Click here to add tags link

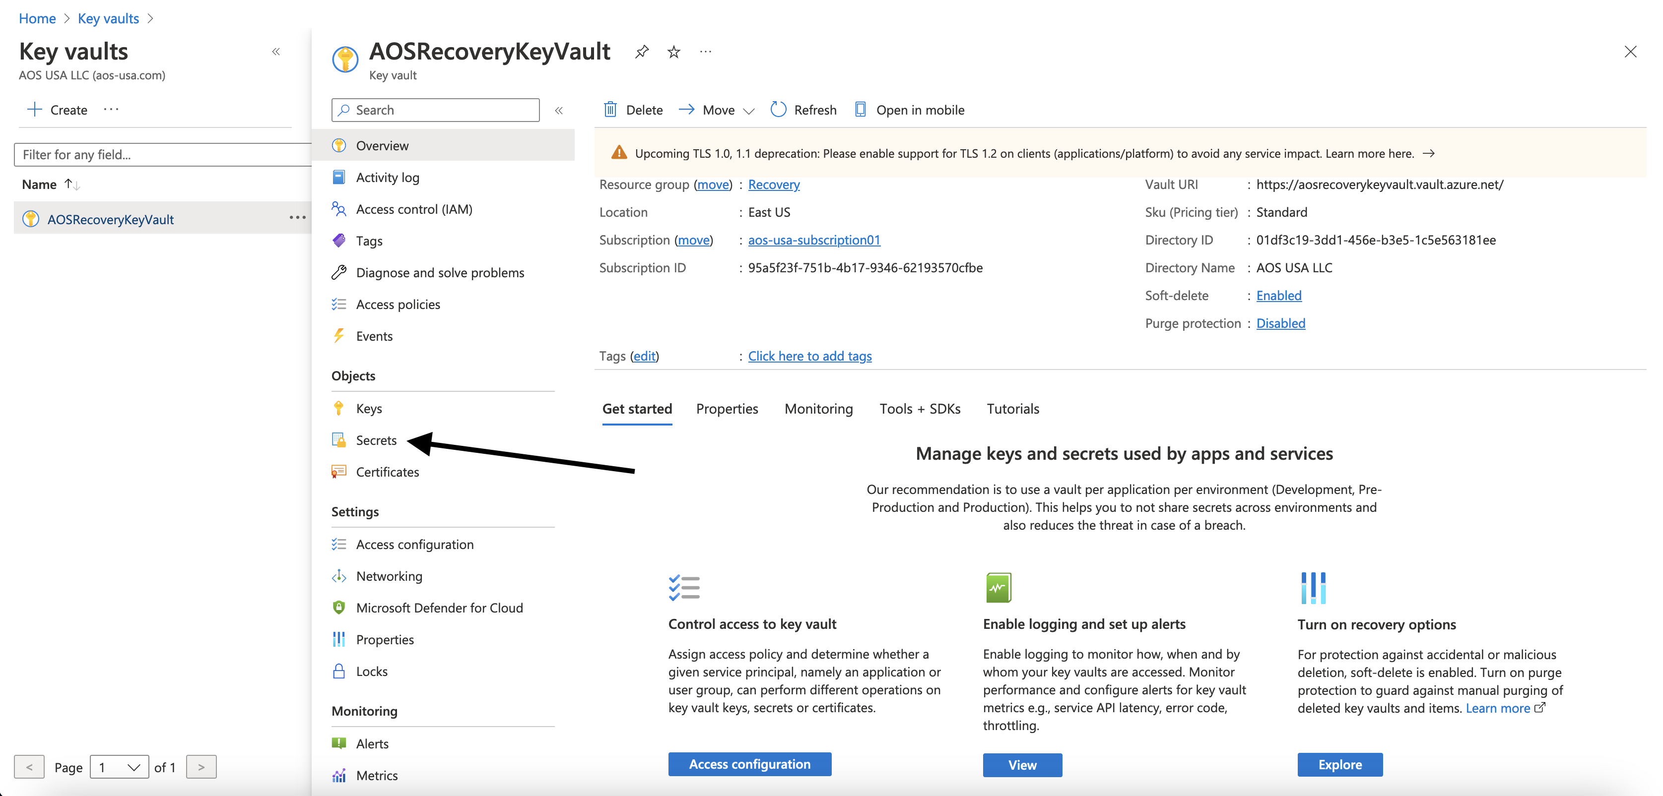[809, 356]
